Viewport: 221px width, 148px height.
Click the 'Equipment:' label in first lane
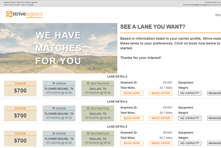(186, 83)
